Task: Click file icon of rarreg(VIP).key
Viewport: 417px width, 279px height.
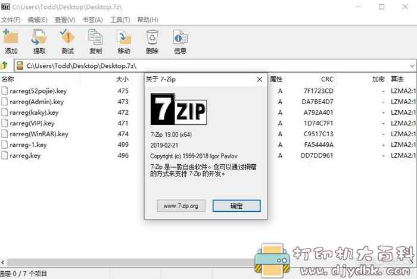Action: [5, 123]
